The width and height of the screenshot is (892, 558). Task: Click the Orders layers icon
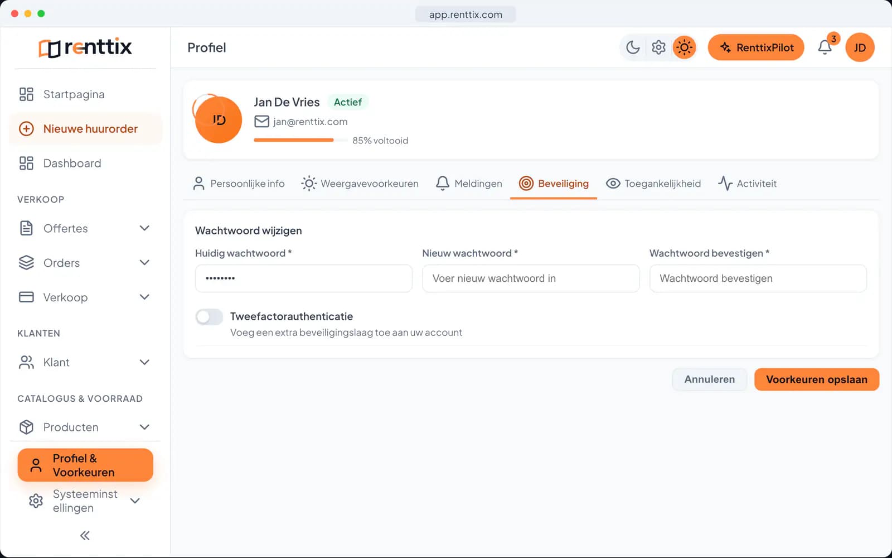click(x=26, y=263)
